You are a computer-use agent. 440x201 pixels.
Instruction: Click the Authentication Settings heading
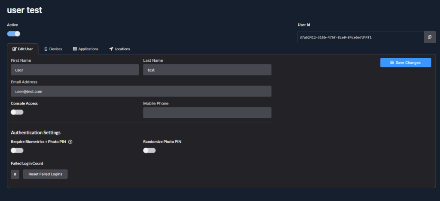coord(36,132)
